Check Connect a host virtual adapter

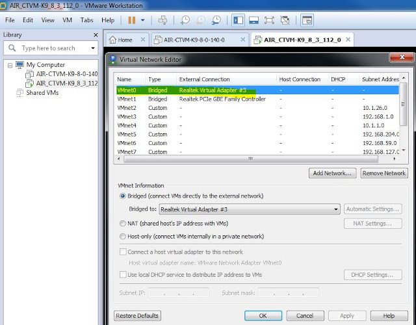(x=123, y=252)
